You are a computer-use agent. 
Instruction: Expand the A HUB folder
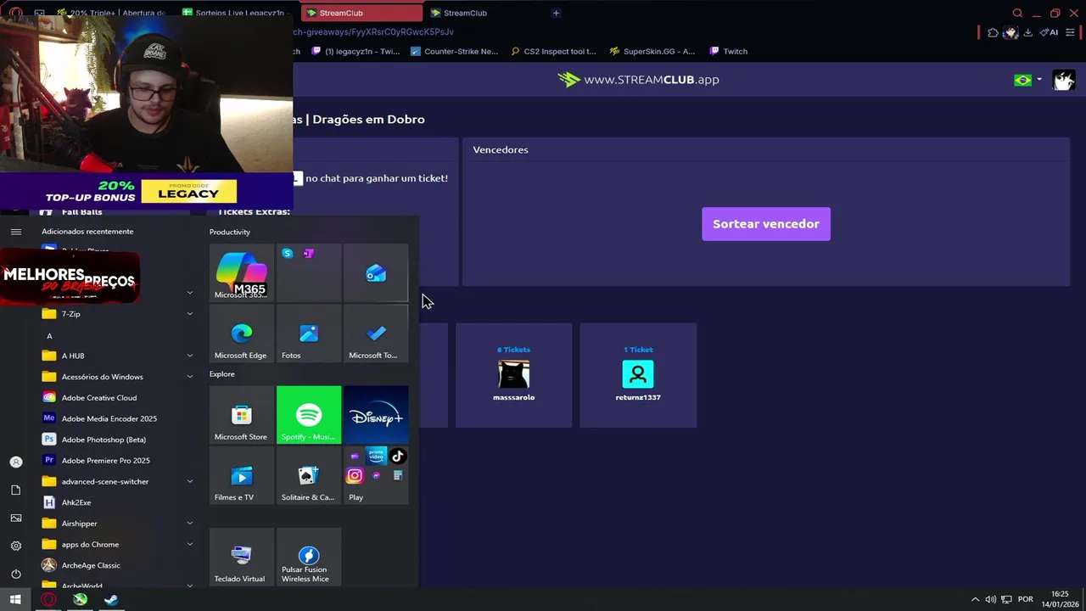pyautogui.click(x=118, y=356)
